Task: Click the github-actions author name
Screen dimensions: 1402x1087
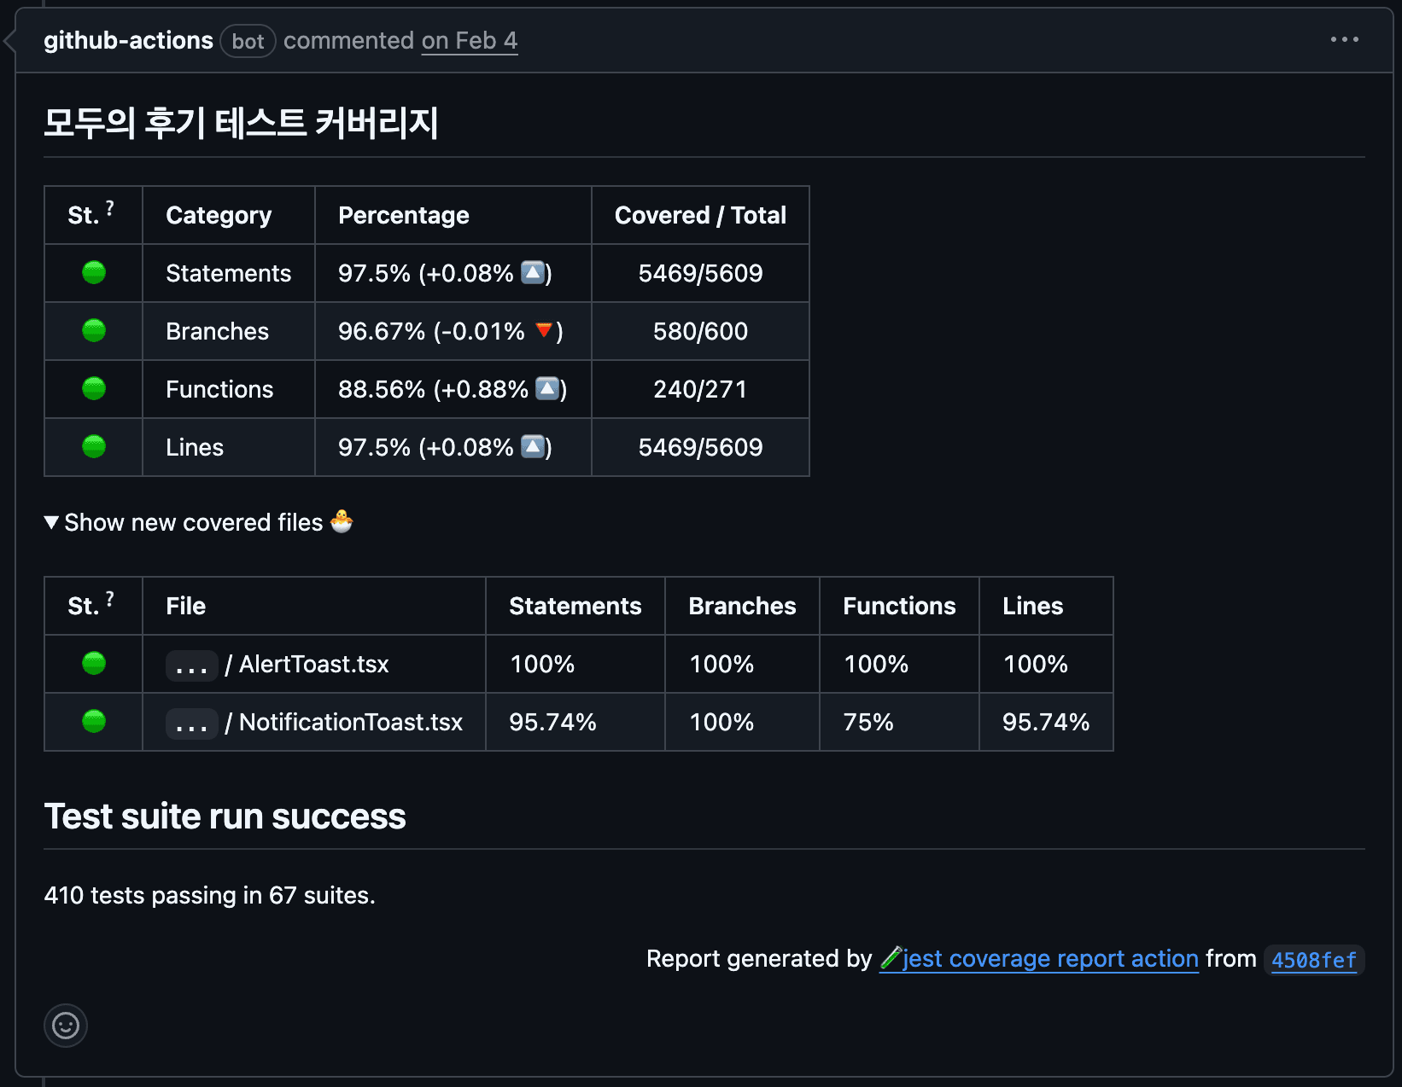Action: coord(128,40)
